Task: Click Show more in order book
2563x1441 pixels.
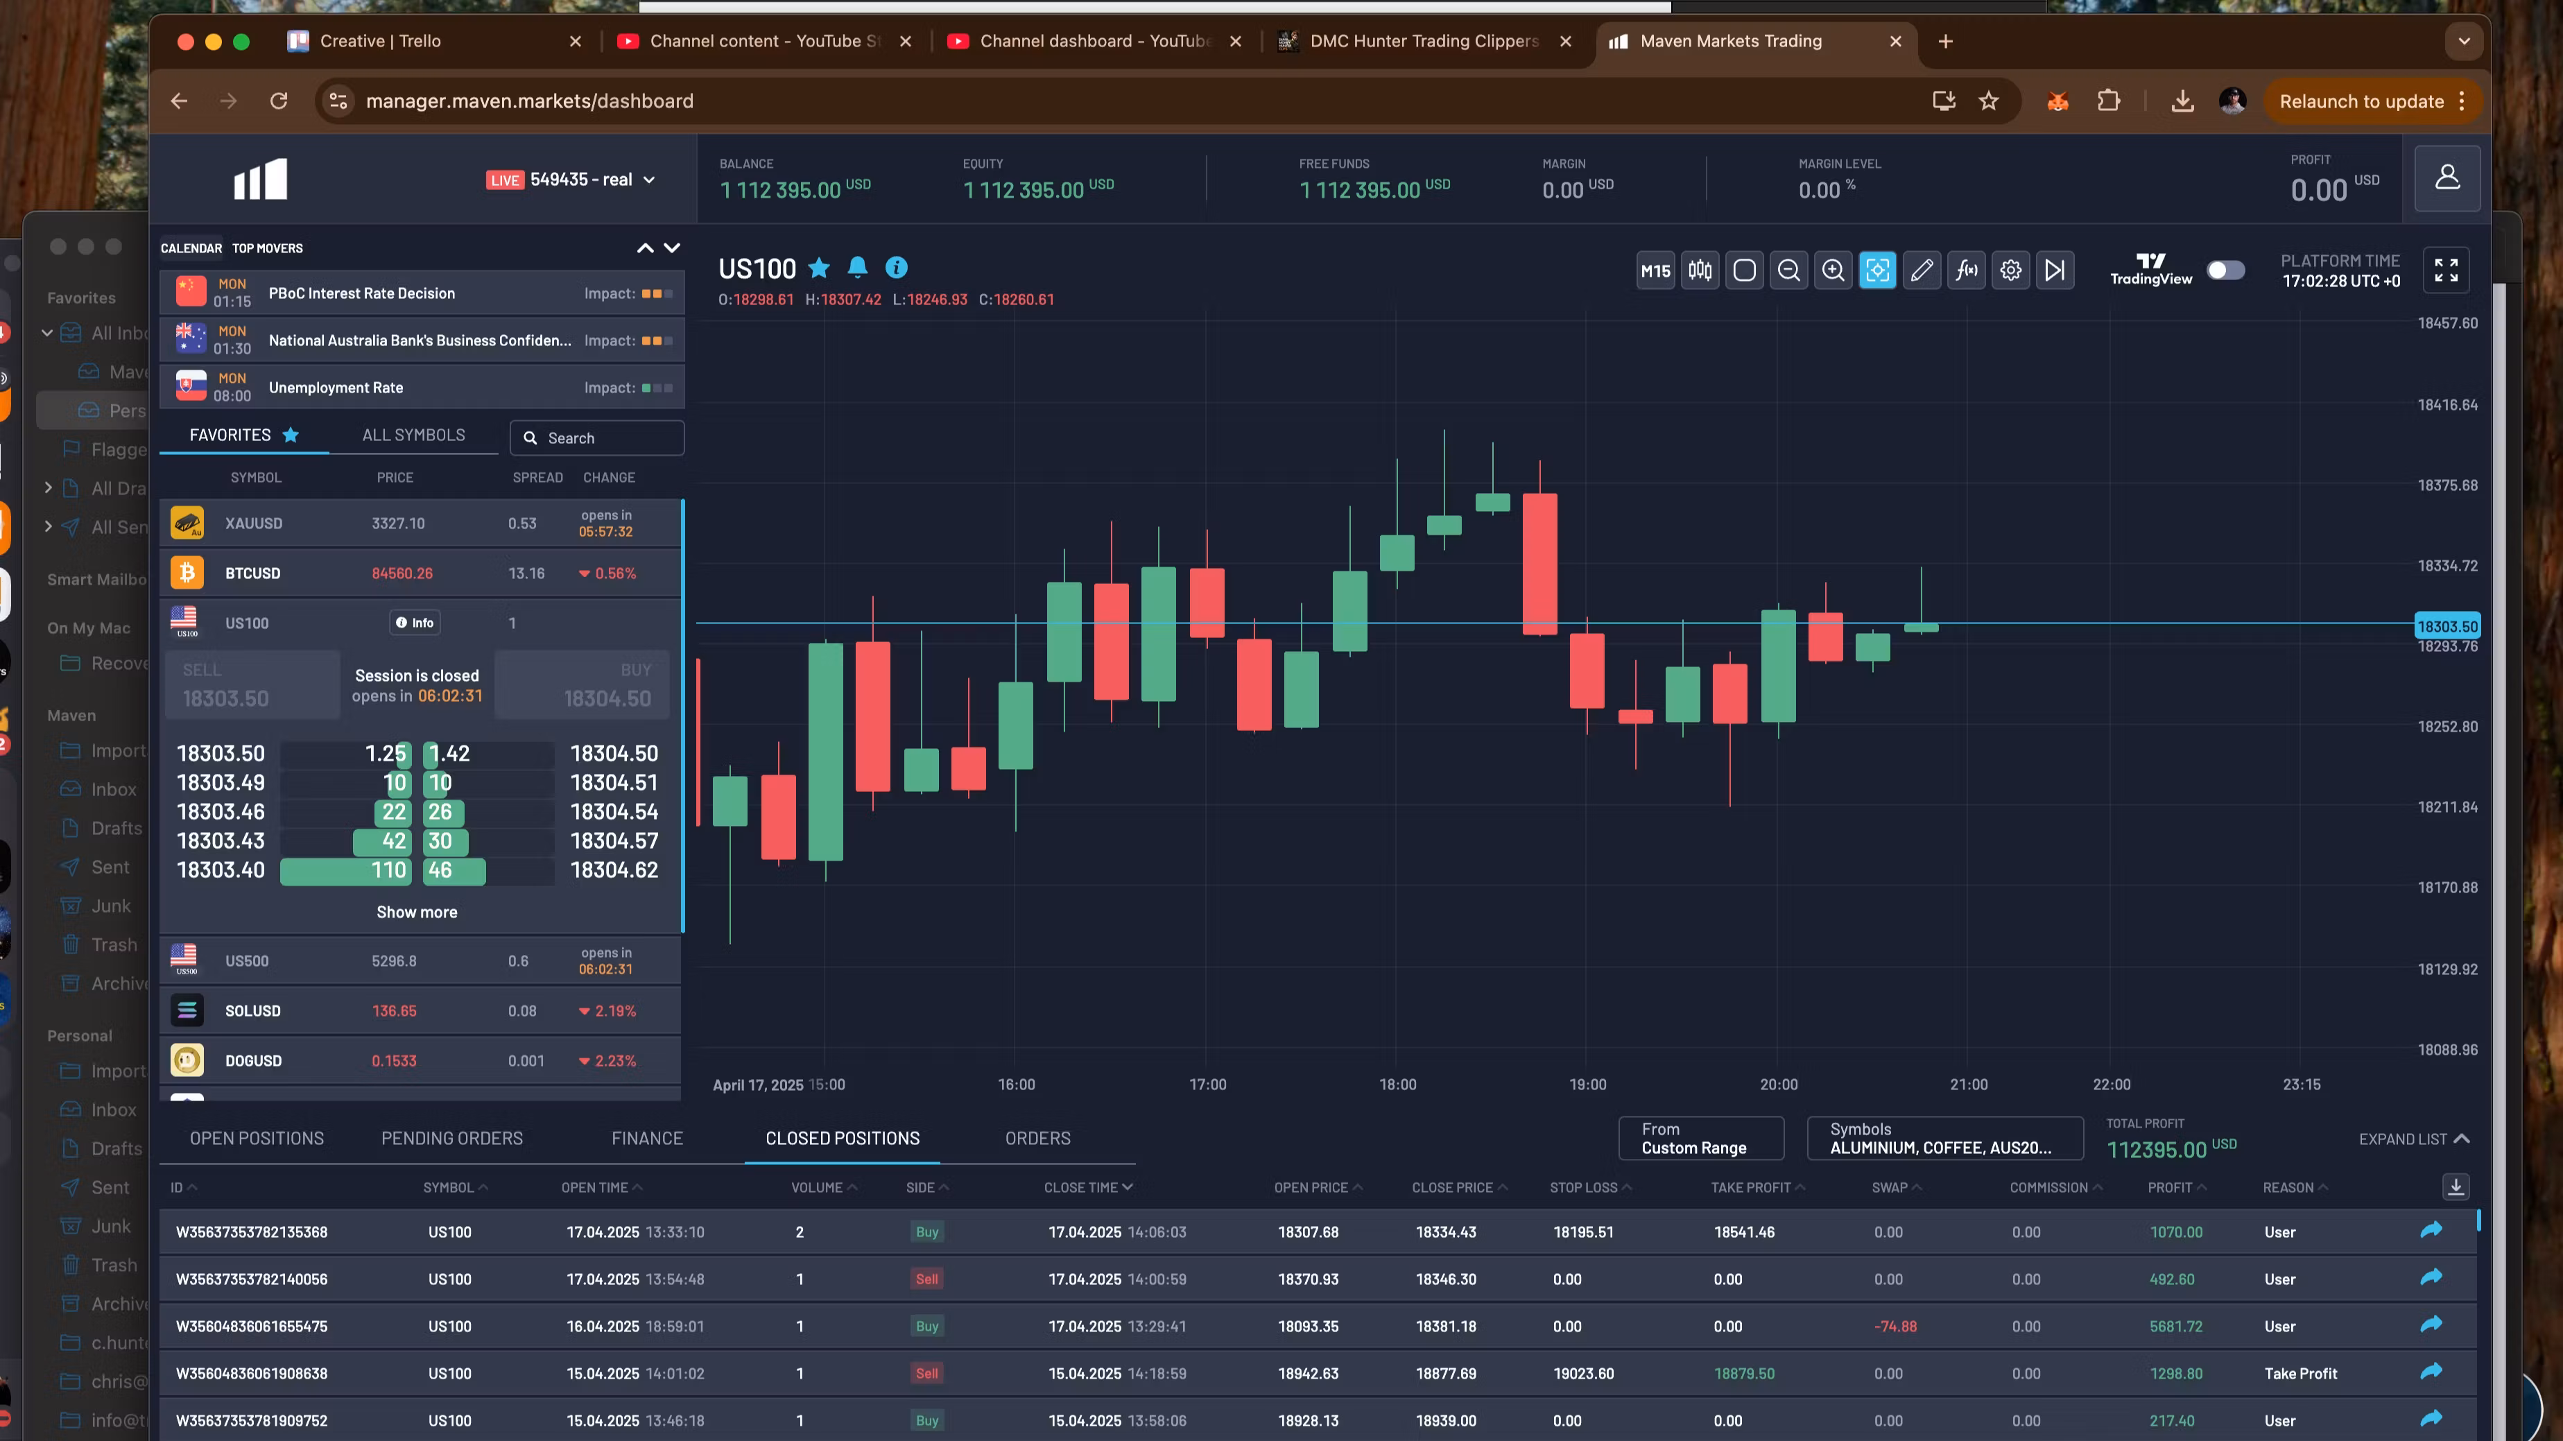Action: (x=417, y=912)
